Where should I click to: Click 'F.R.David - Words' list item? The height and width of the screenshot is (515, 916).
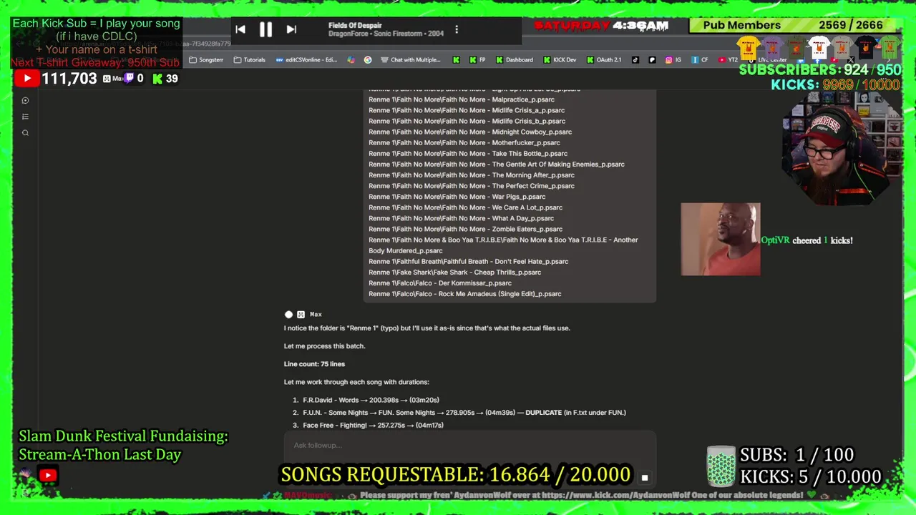coord(371,400)
